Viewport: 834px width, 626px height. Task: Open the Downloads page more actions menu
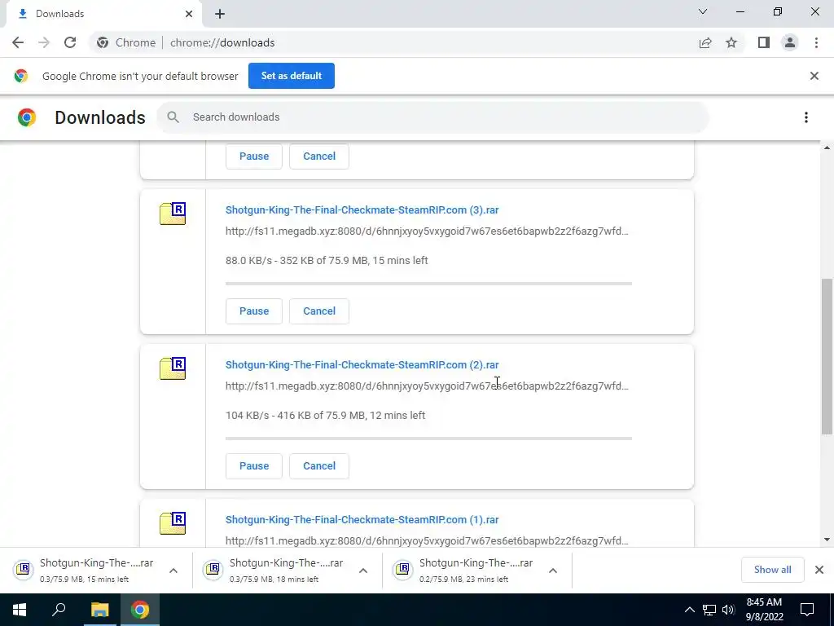pos(806,117)
